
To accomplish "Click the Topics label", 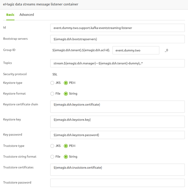I will point(7,63).
